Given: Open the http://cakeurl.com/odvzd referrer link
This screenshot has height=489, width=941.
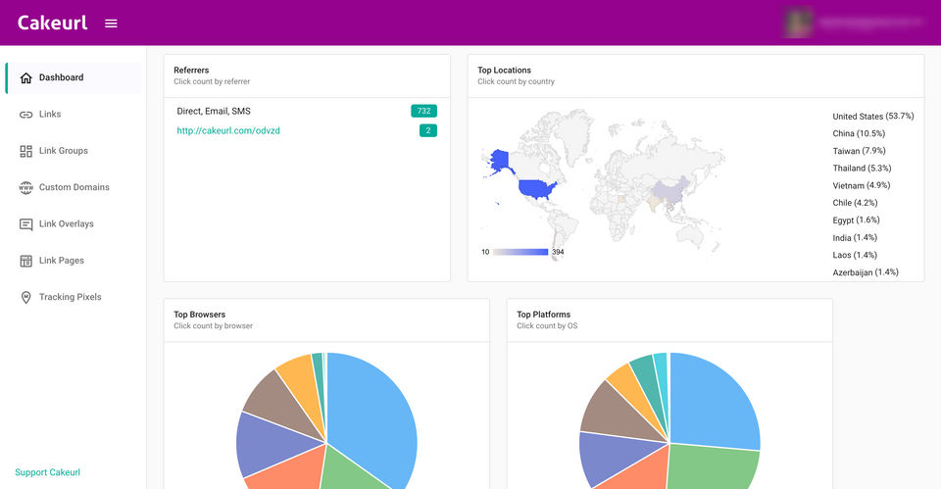Looking at the screenshot, I should [x=228, y=130].
